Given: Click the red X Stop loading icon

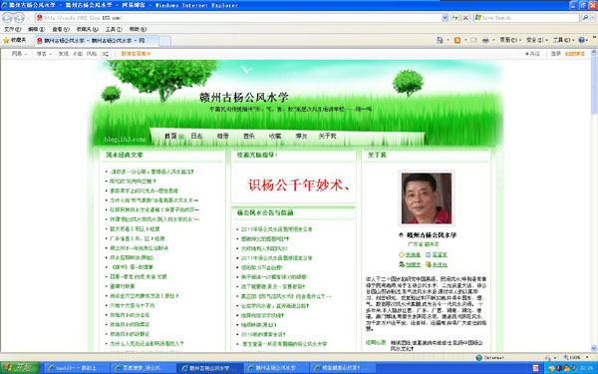Looking at the screenshot, I should pos(465,18).
